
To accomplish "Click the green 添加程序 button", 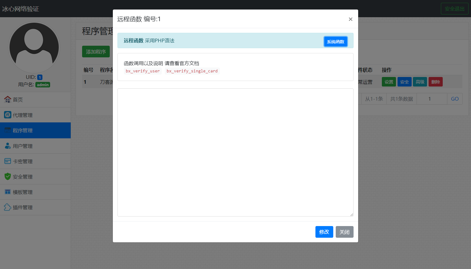I will (96, 52).
